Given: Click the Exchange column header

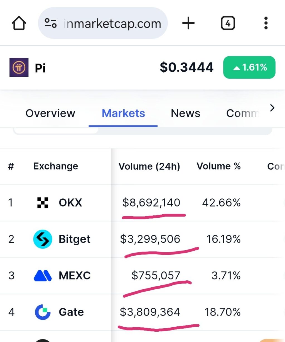Looking at the screenshot, I should click(x=56, y=166).
